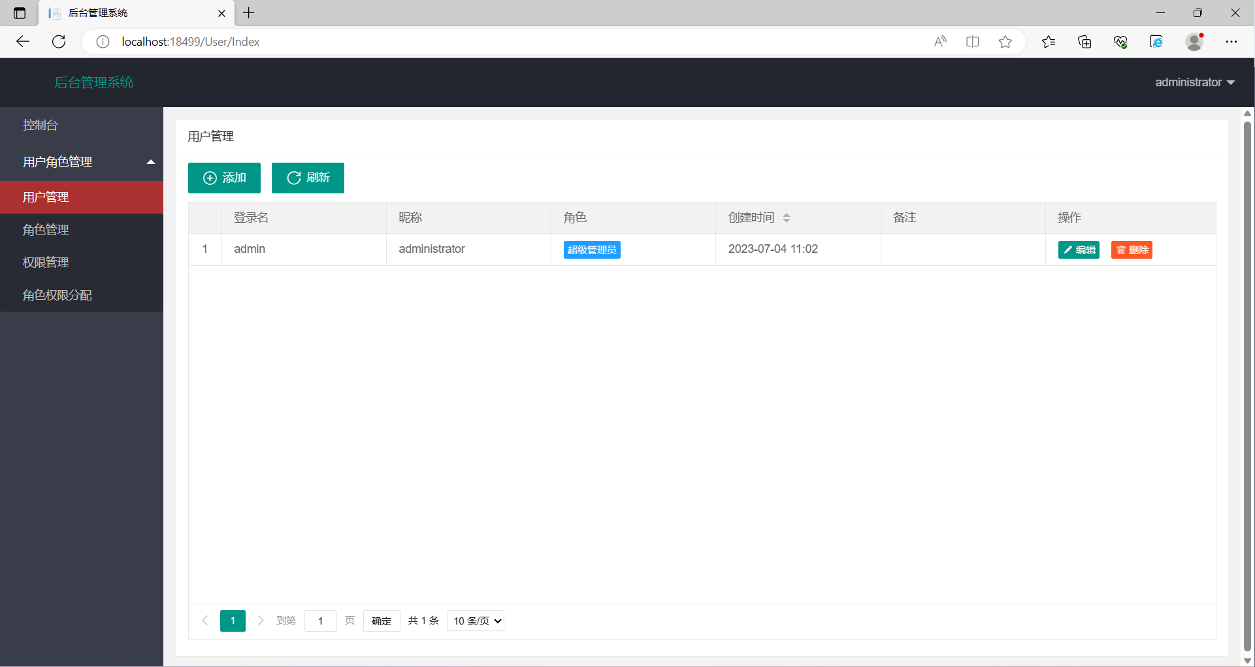Screen dimensions: 1255x667
Task: Click the vertical scrollbar thumb
Action: (1247, 385)
